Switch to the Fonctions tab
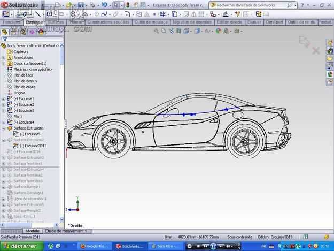Viewport: 334px width, 251px height. point(11,22)
